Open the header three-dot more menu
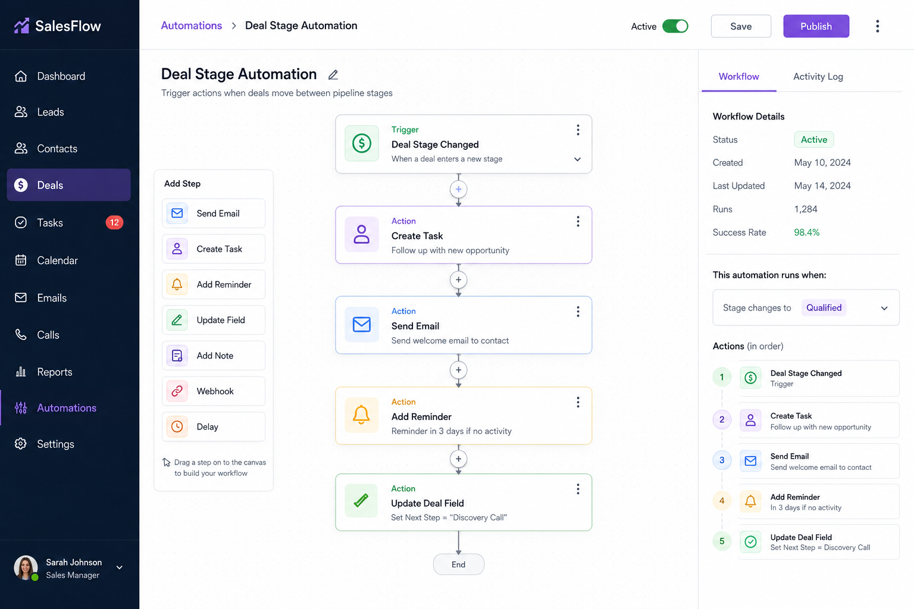 (x=877, y=26)
